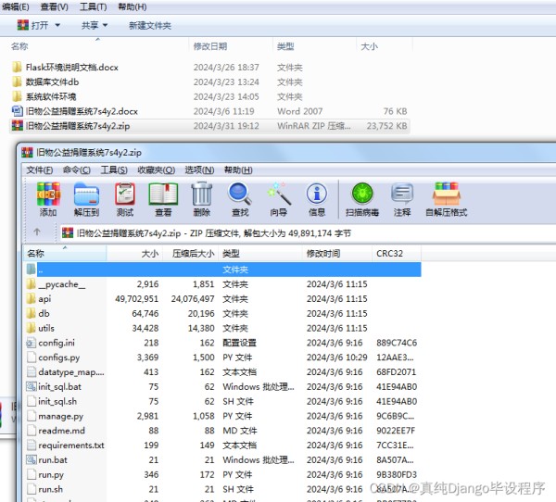This screenshot has height=502, width=556.
Task: Select manage.py in the archive list
Action: 223,416
